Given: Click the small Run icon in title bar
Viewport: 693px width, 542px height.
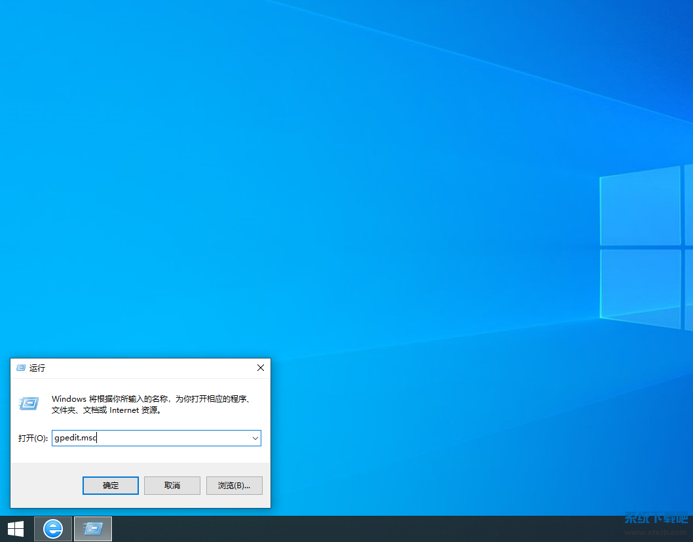Looking at the screenshot, I should pos(20,368).
